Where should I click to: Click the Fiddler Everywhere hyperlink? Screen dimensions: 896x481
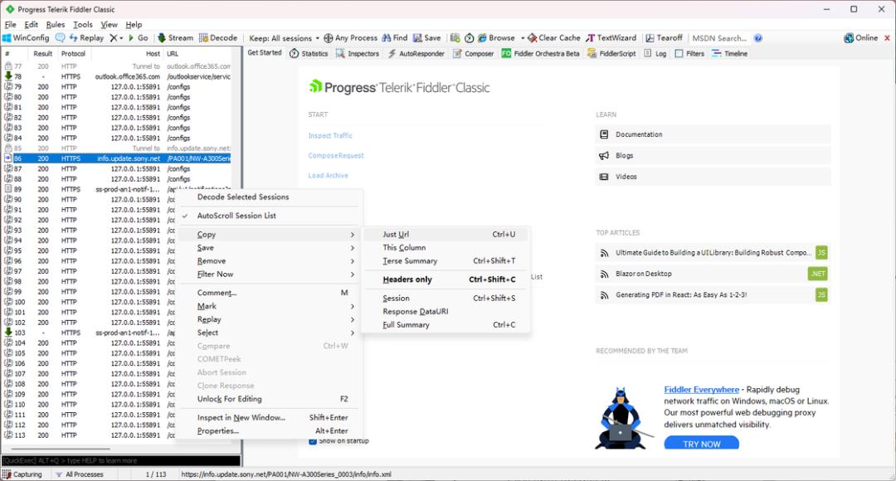pyautogui.click(x=701, y=390)
